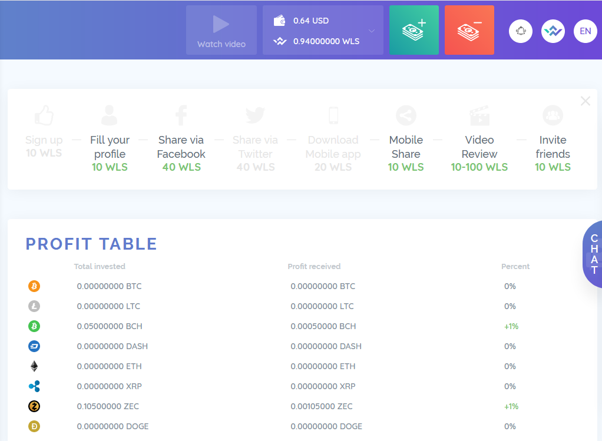
Task: Click the Percent column header
Action: tap(515, 266)
